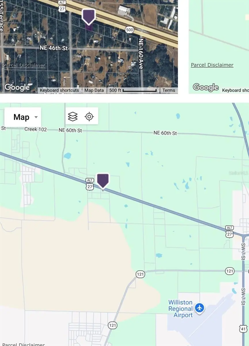Click the 500 road shield in satellite view

tap(129, 29)
